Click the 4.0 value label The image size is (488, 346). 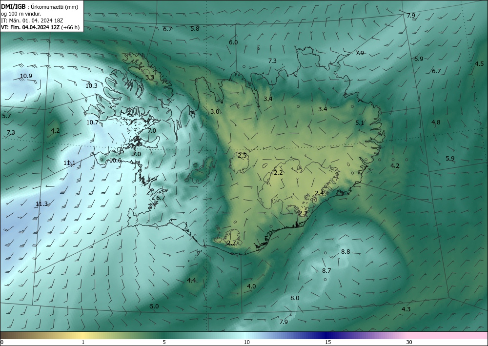coord(251,286)
